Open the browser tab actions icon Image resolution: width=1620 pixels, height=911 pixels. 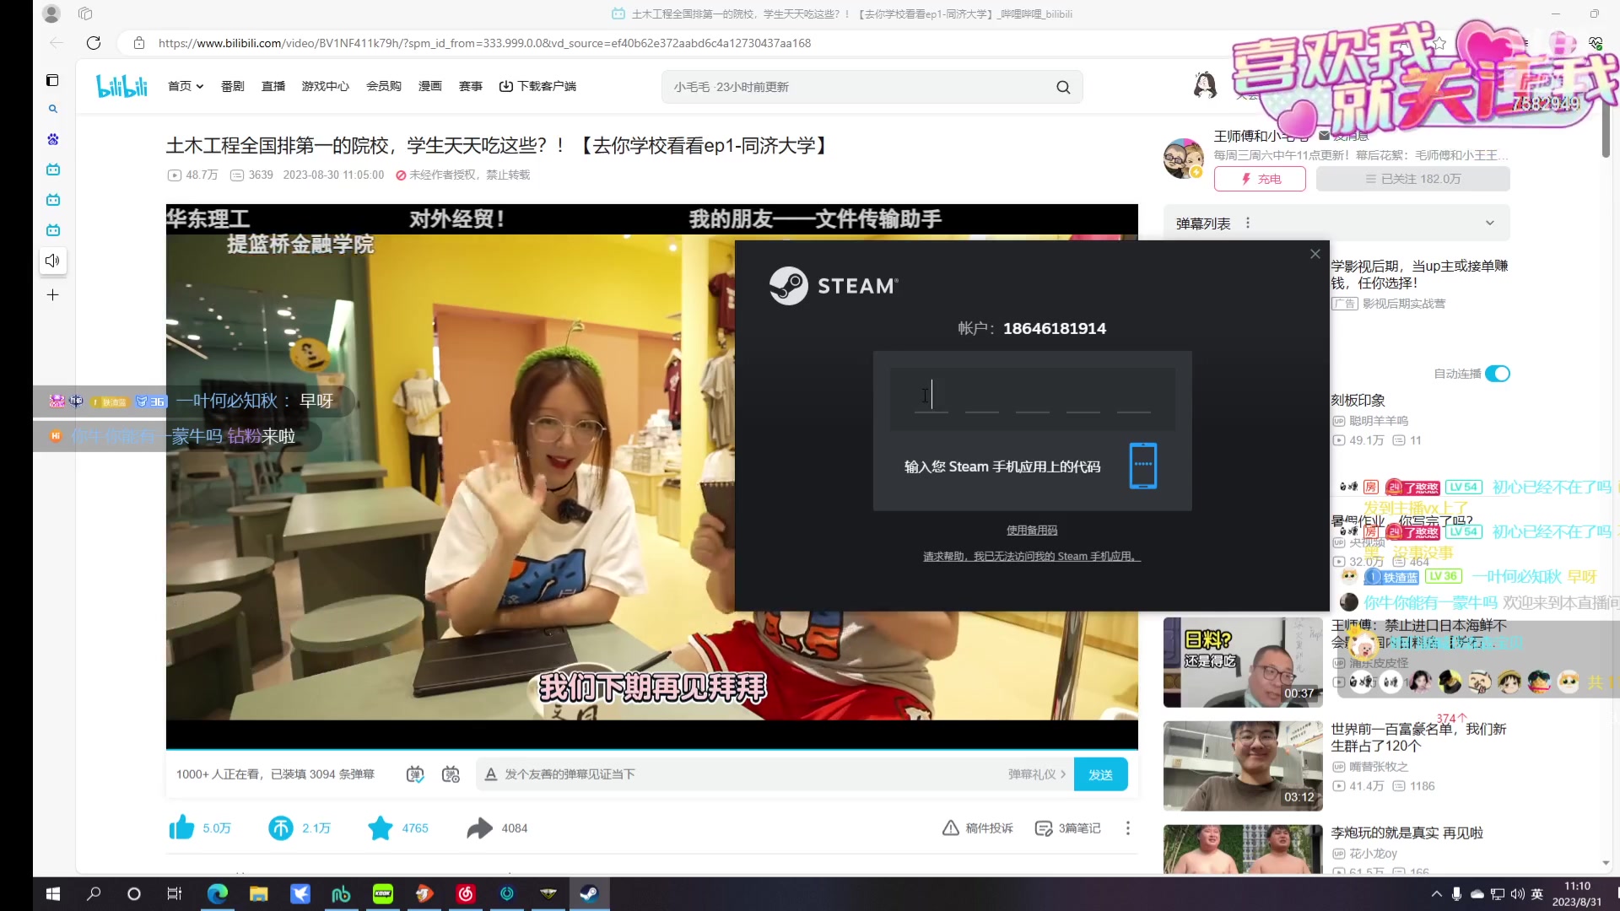(85, 13)
